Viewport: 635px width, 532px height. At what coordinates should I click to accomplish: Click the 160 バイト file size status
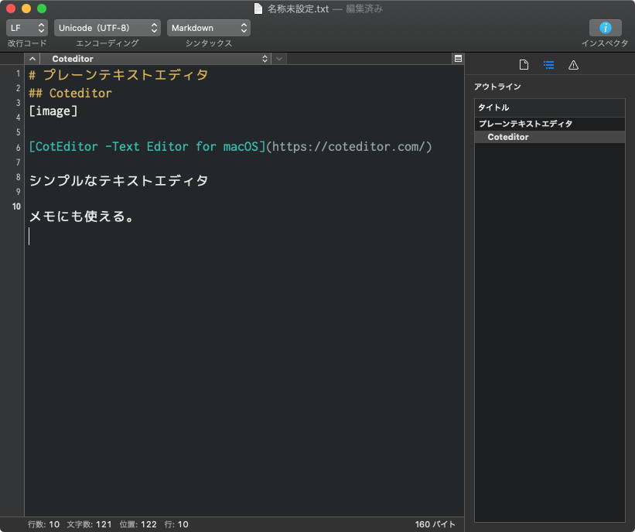(435, 524)
